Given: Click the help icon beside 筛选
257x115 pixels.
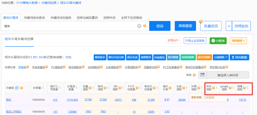Looking at the screenshot, I should click(x=194, y=75).
